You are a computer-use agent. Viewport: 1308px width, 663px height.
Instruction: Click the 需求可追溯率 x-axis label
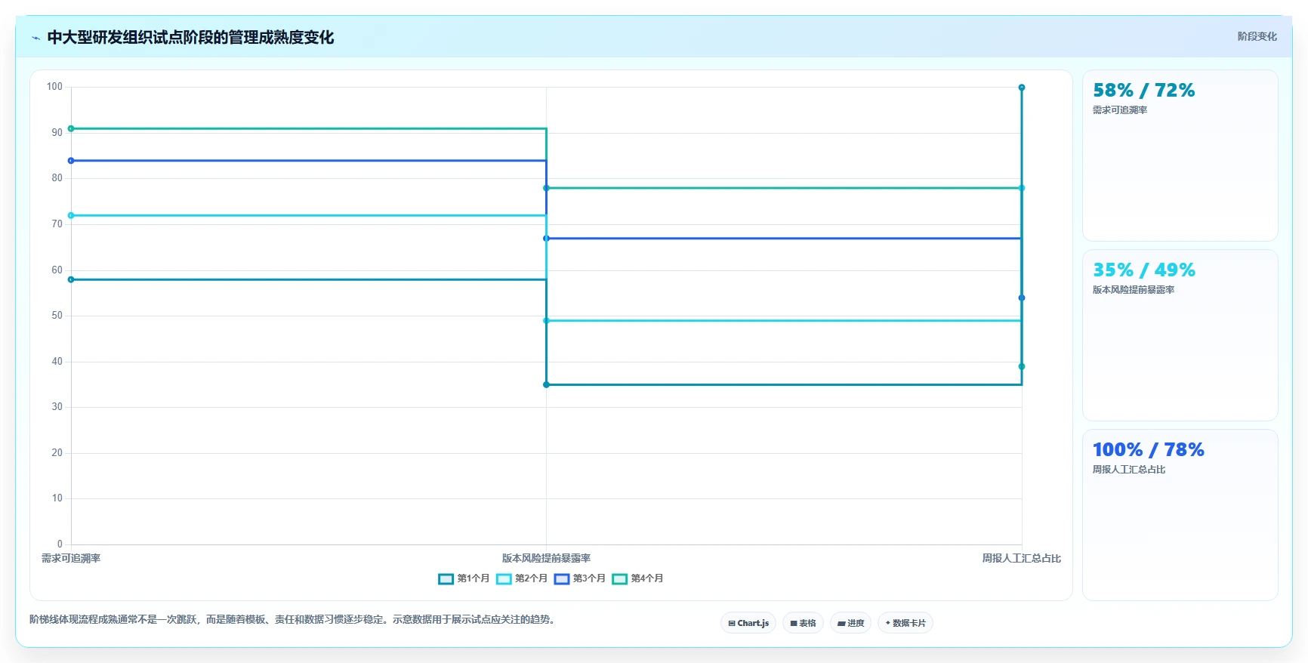pyautogui.click(x=71, y=558)
